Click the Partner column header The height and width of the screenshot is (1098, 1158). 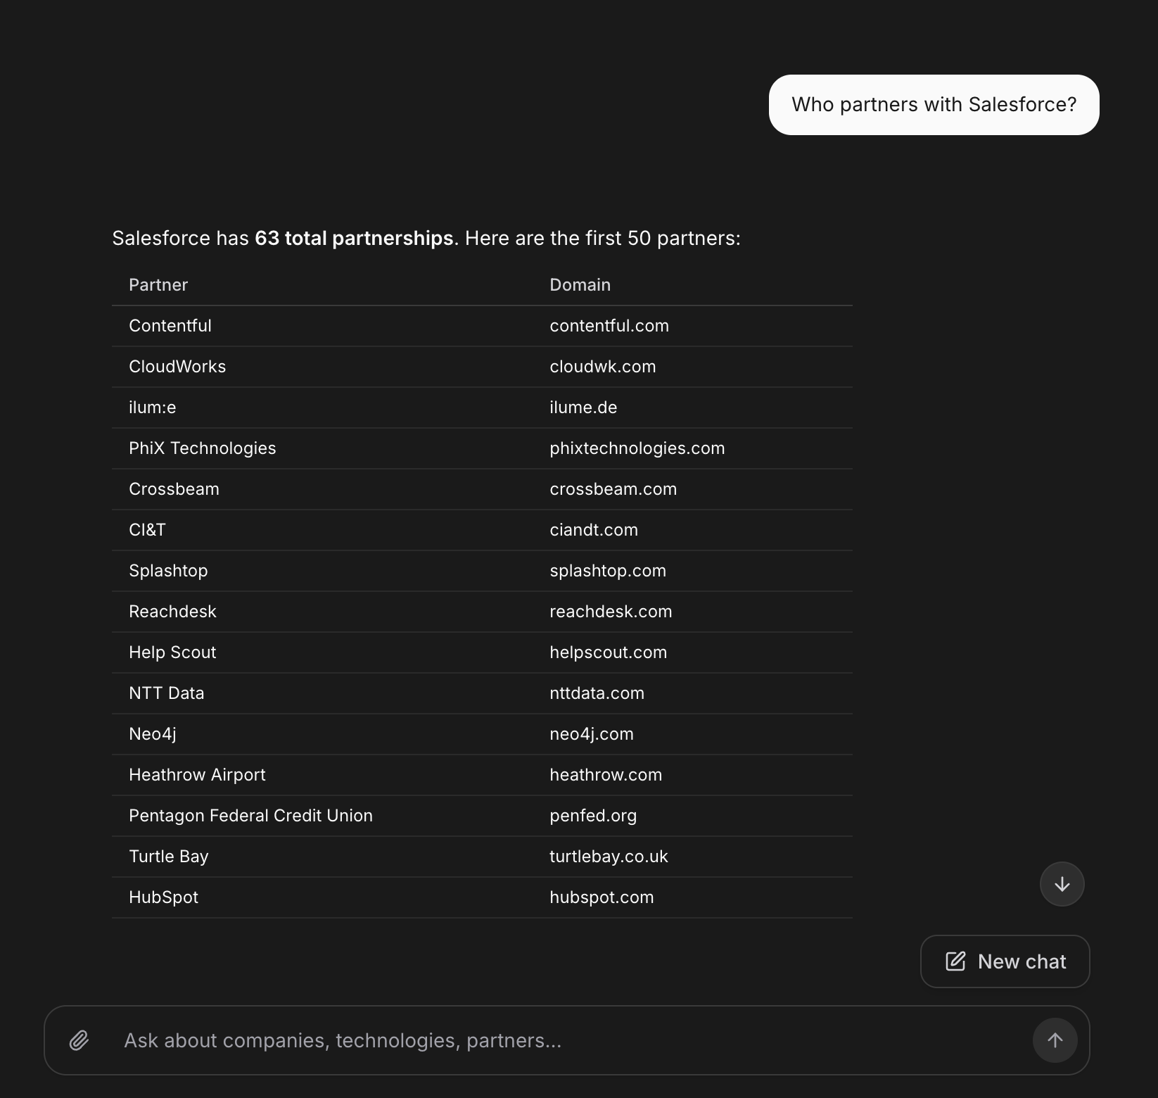158,285
